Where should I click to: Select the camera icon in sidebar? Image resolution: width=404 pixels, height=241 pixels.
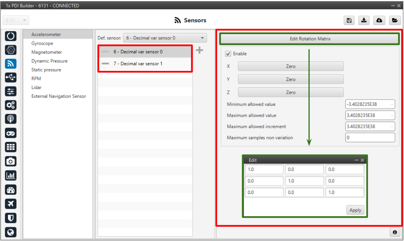(11, 162)
